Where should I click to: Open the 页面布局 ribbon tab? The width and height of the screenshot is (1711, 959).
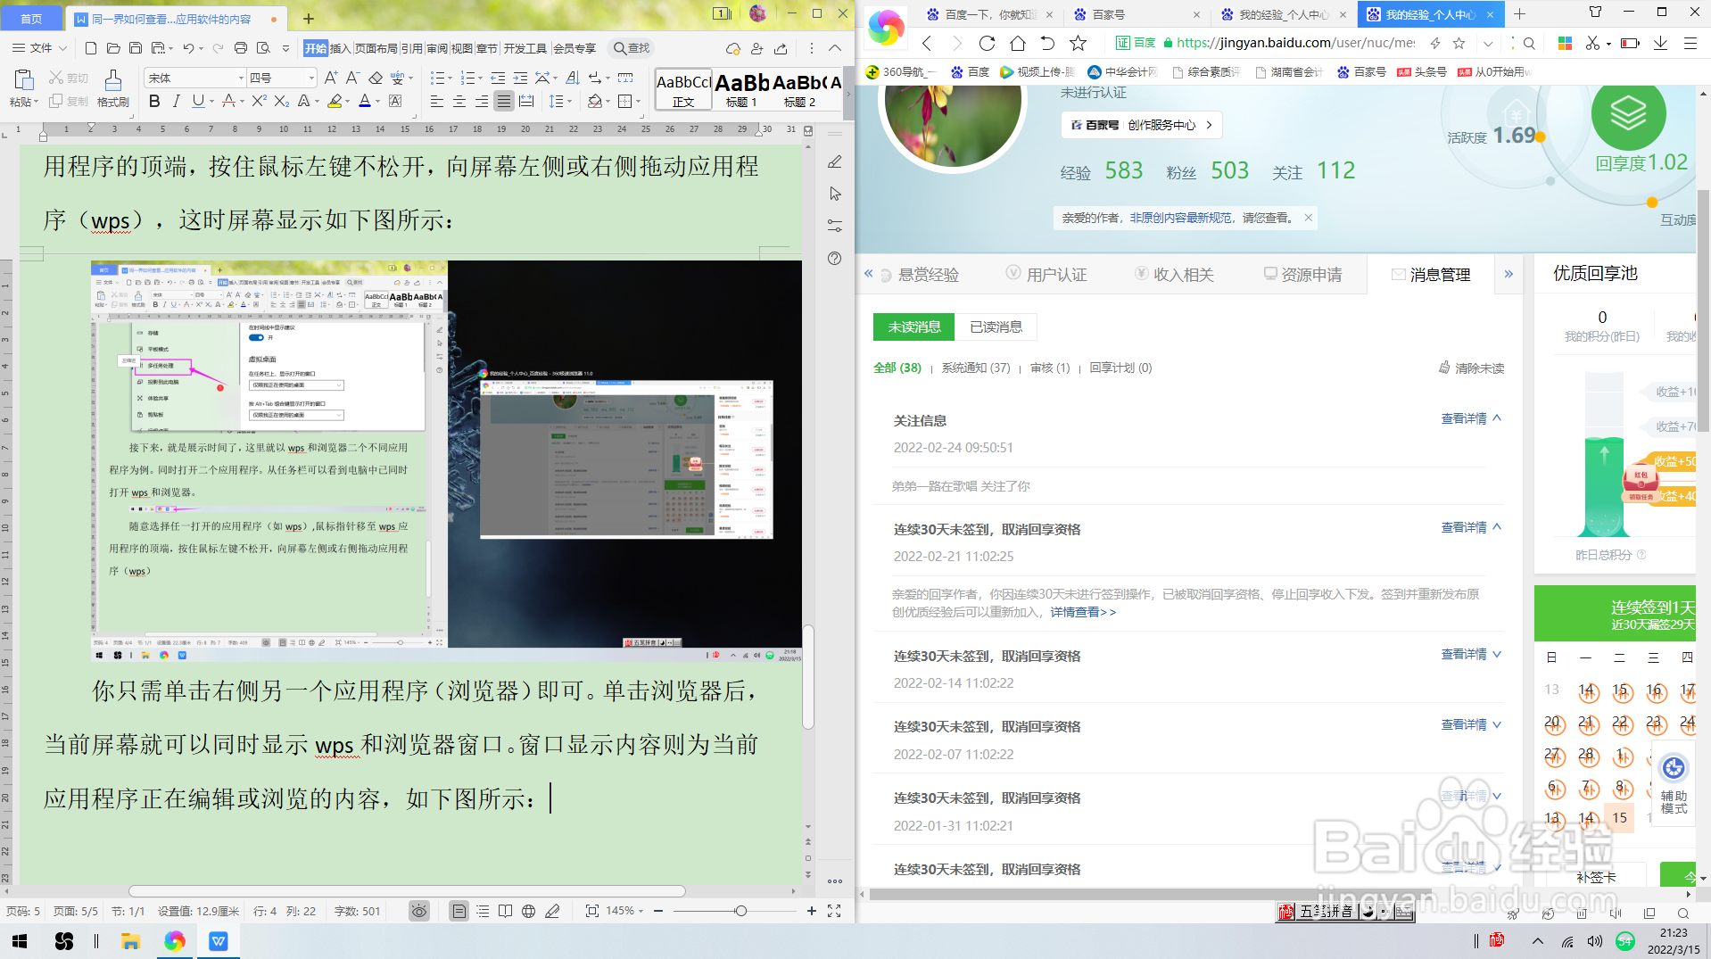[x=376, y=48]
